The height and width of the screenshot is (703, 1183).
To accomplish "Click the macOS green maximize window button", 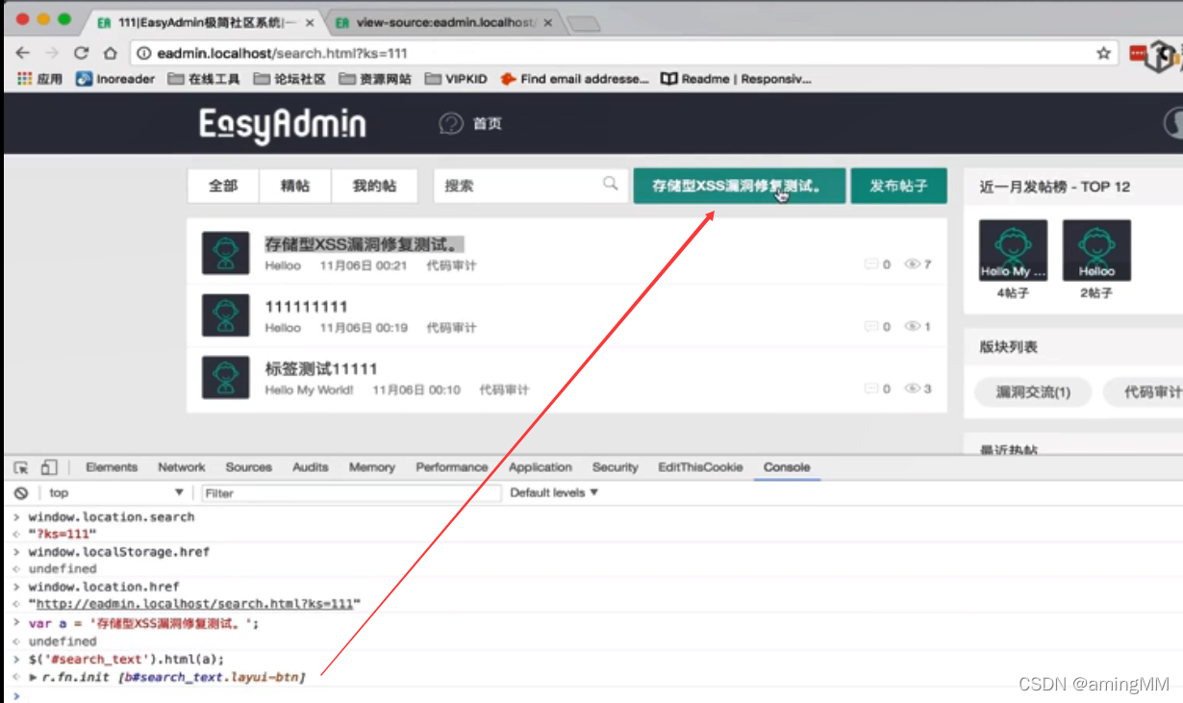I will coord(64,19).
